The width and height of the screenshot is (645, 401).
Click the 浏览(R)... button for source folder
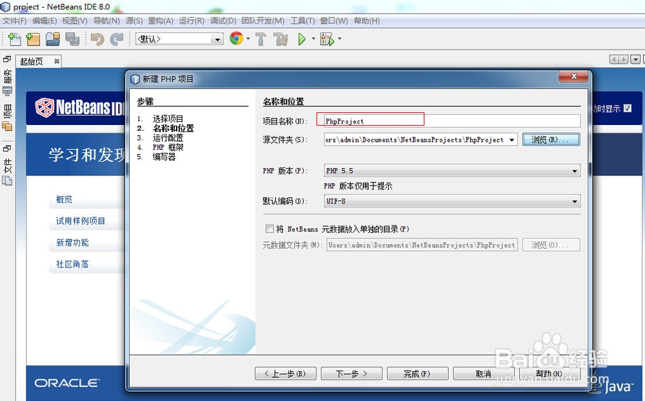[x=551, y=140]
